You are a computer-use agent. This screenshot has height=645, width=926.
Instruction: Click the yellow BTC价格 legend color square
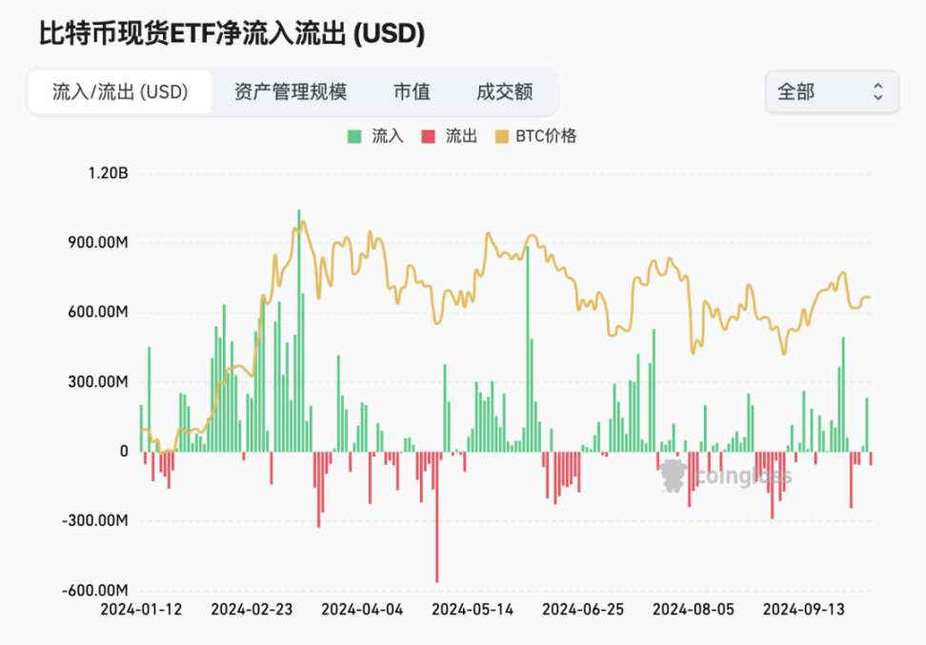tap(501, 136)
